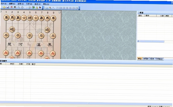This screenshot has height=107, width=173.
Task: Open the 文件 menu
Action: point(3,4)
